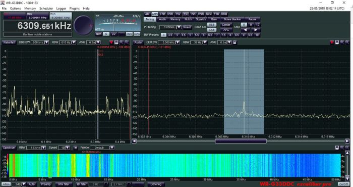The image size is (353, 187).
Task: Open the File menu
Action: click(4, 9)
